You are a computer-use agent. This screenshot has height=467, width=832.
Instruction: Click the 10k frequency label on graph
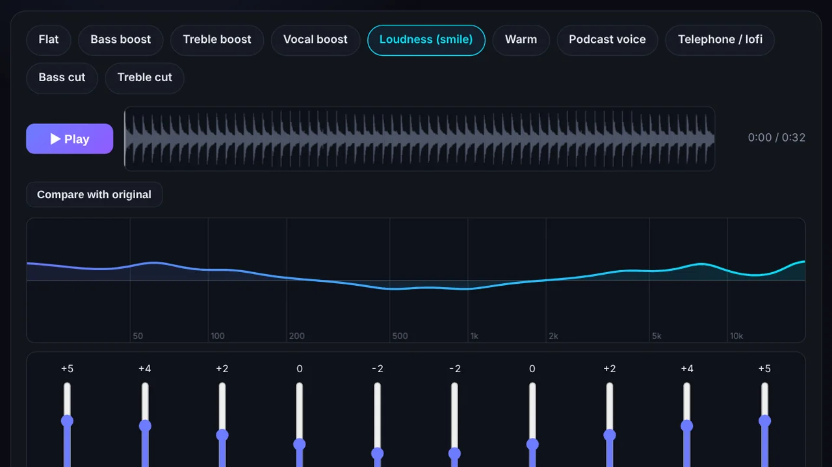(736, 336)
